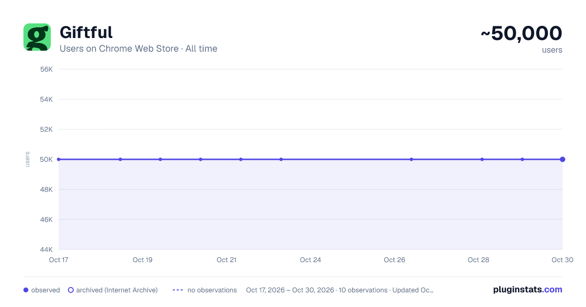The height and width of the screenshot is (307, 586).
Task: Click the Giftful title heading
Action: [86, 32]
